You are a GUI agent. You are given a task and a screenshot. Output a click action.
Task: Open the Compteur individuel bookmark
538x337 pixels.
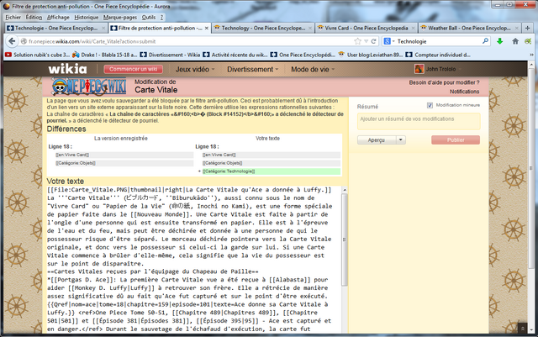[x=438, y=55]
